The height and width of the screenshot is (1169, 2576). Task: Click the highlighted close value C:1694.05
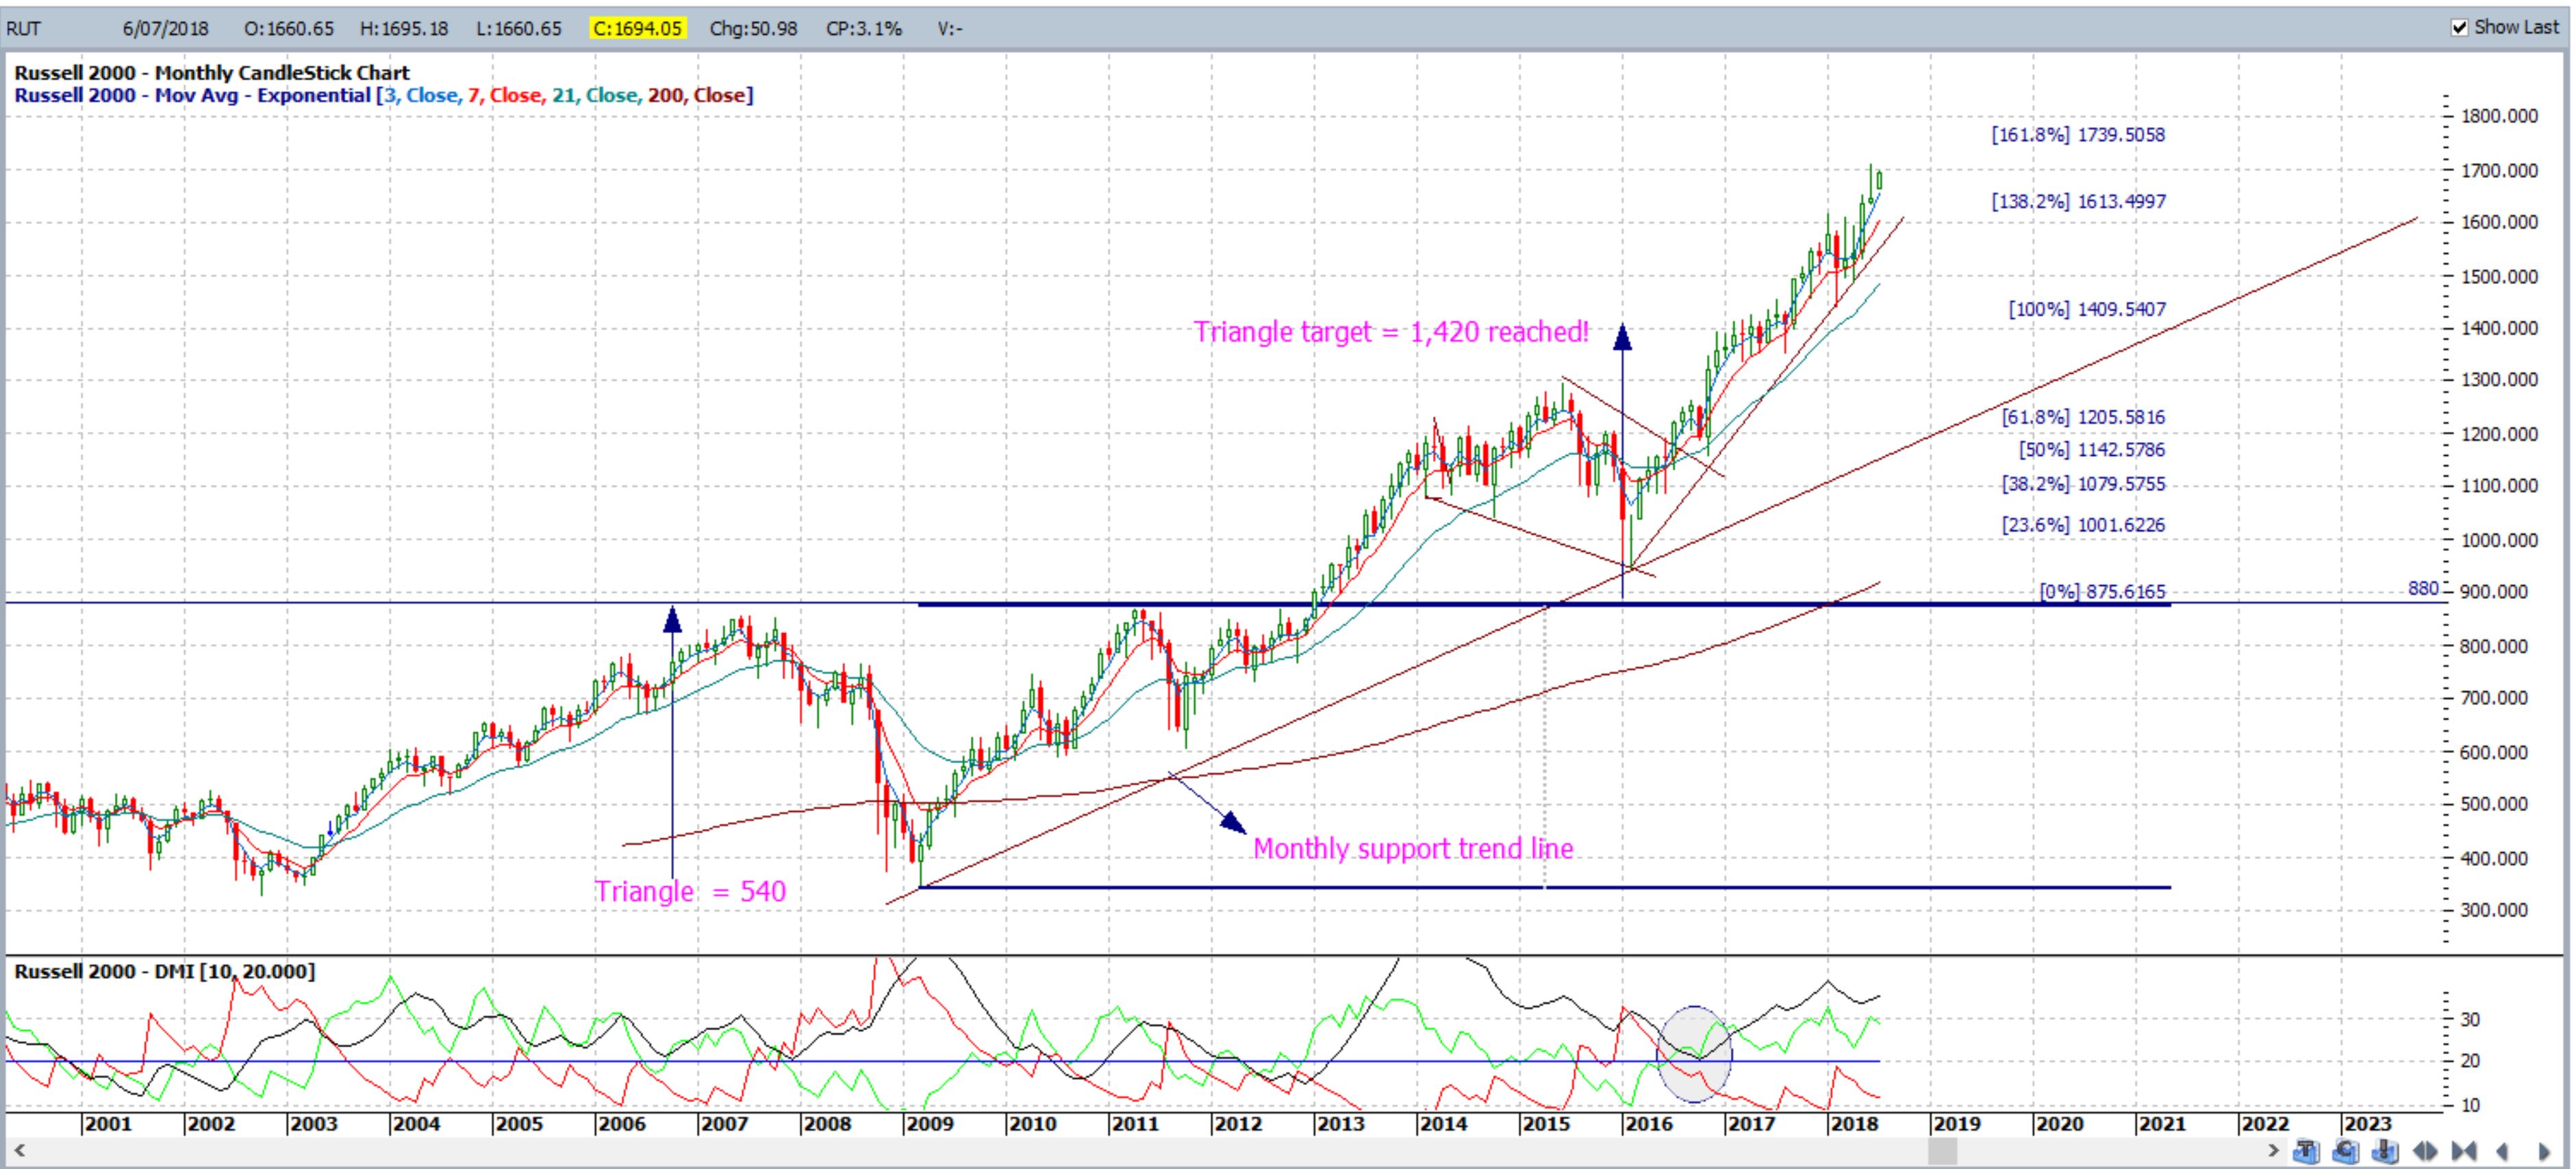[638, 29]
